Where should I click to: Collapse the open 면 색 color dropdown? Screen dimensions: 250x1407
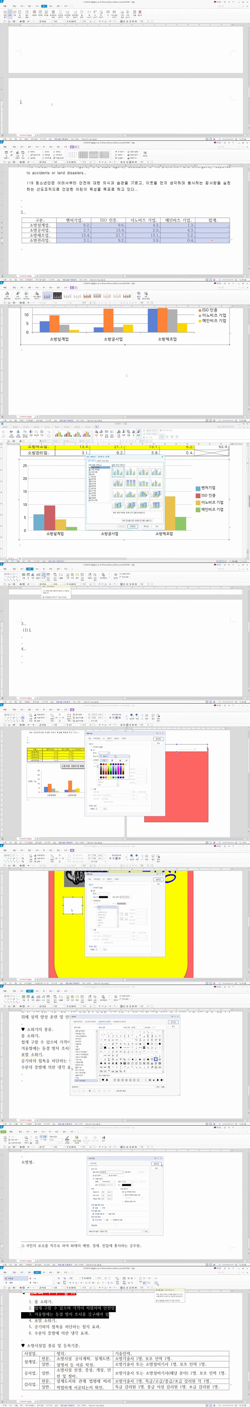(x=109, y=753)
